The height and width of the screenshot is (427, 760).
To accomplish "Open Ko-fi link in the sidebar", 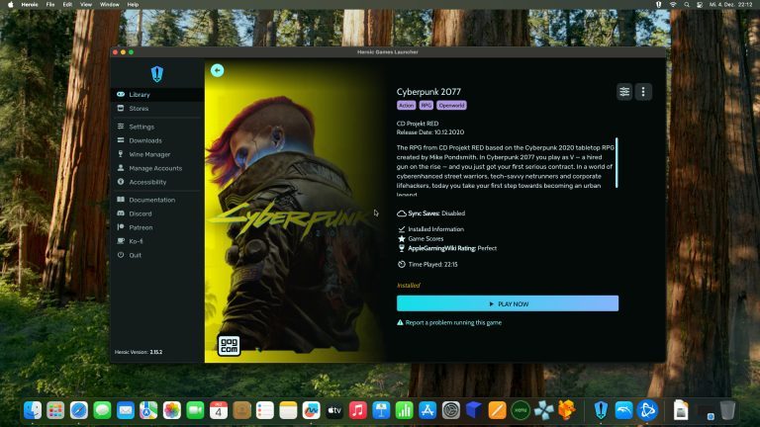I will click(157, 241).
